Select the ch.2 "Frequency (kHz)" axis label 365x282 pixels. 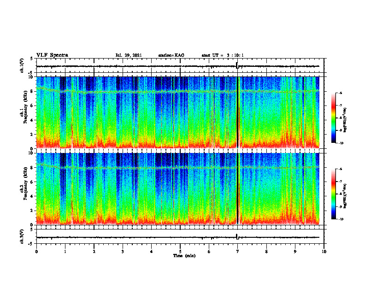[26, 184]
